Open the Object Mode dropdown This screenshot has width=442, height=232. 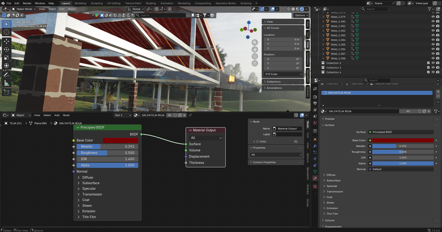click(24, 9)
